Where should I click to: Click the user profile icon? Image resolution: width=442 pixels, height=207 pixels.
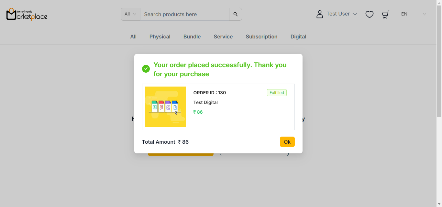(x=320, y=14)
